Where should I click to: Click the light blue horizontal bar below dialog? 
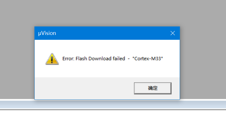point(199,105)
